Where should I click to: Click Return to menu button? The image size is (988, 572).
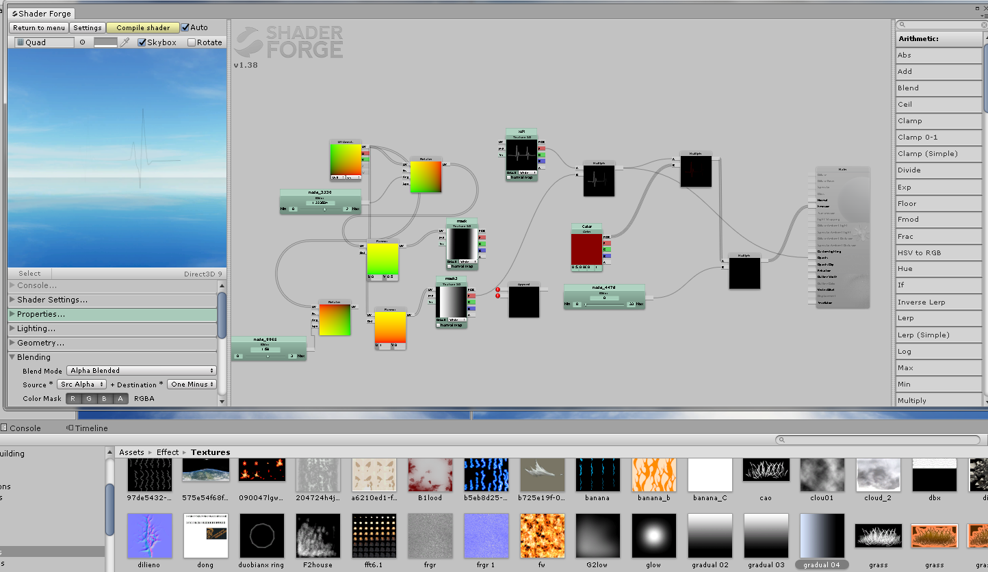[x=39, y=28]
